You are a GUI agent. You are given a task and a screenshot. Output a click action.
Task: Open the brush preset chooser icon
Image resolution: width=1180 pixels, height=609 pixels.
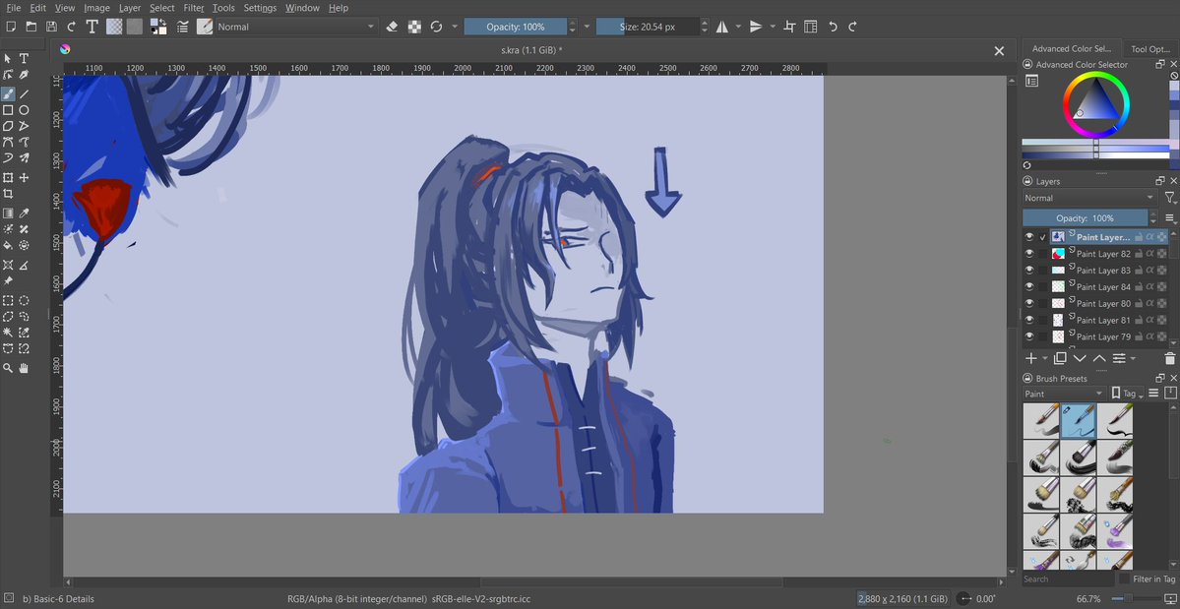[x=204, y=28]
